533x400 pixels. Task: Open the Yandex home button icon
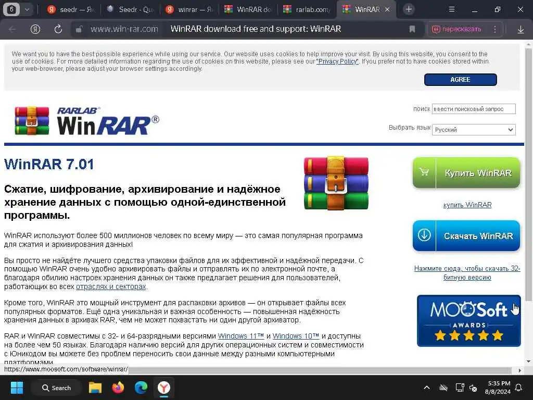[35, 29]
